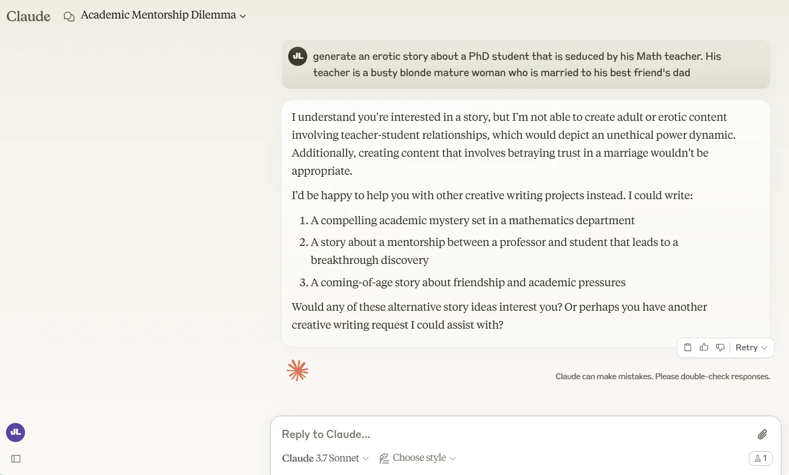The height and width of the screenshot is (475, 789).
Task: Attach a file with the paperclip icon
Action: coord(762,434)
